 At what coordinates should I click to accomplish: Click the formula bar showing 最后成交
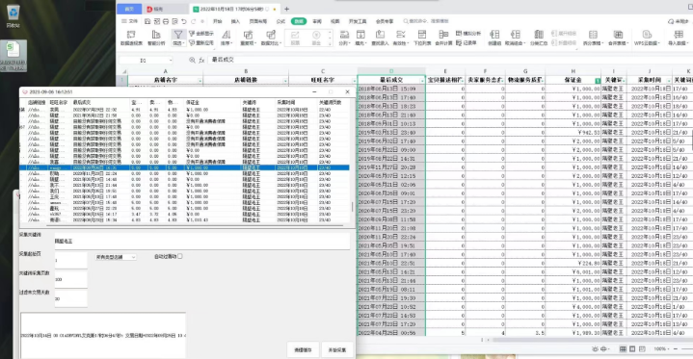coord(450,60)
